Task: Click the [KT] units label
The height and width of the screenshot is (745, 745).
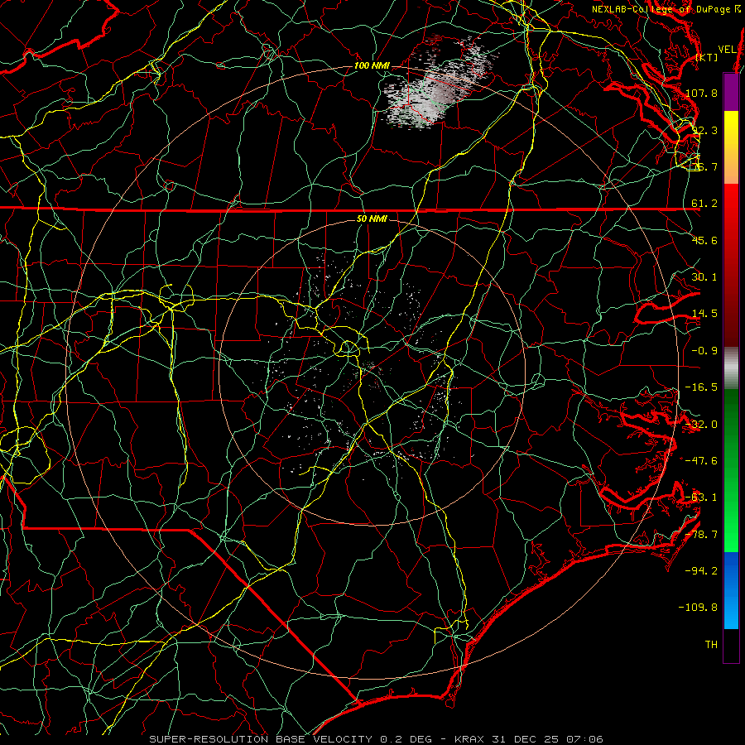Action: [707, 57]
